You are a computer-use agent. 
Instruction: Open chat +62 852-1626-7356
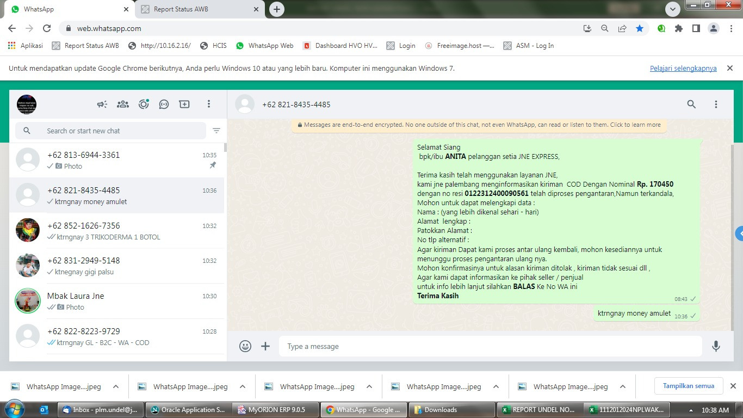pyautogui.click(x=117, y=231)
